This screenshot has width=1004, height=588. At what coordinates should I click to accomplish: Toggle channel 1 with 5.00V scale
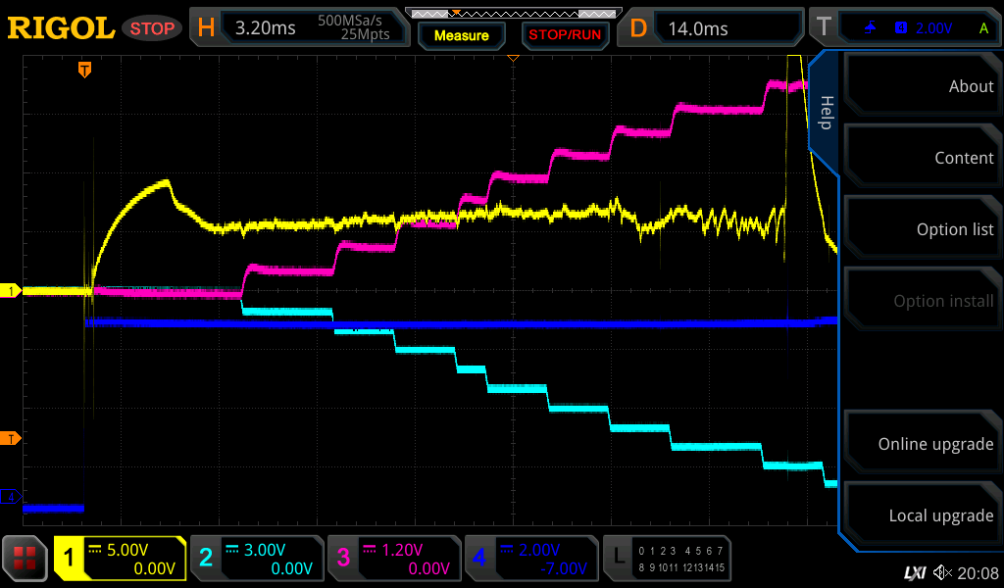[121, 559]
